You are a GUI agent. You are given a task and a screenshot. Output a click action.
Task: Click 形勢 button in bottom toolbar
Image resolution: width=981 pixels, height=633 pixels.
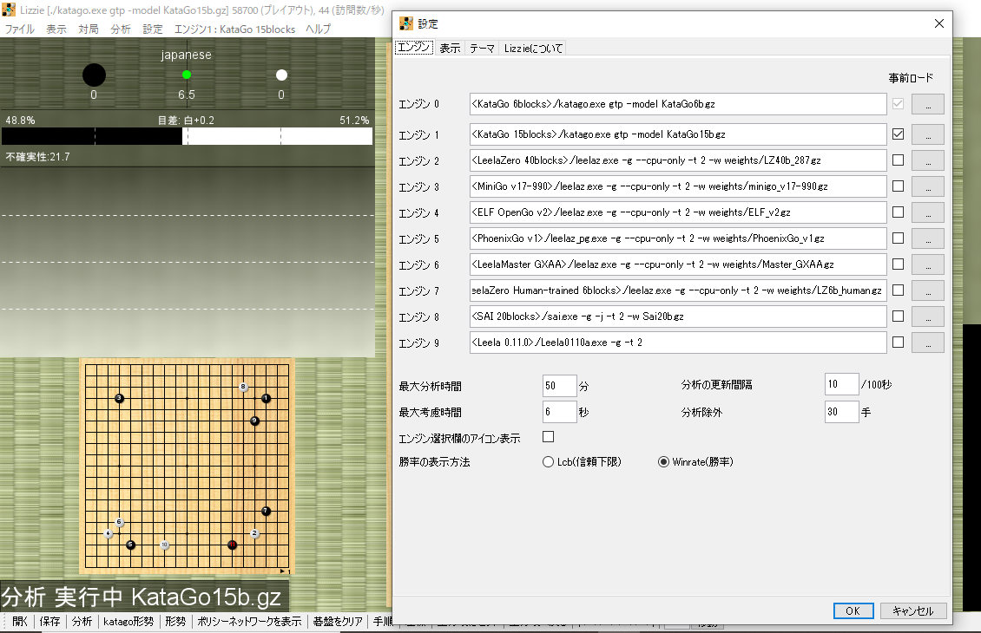pos(176,621)
